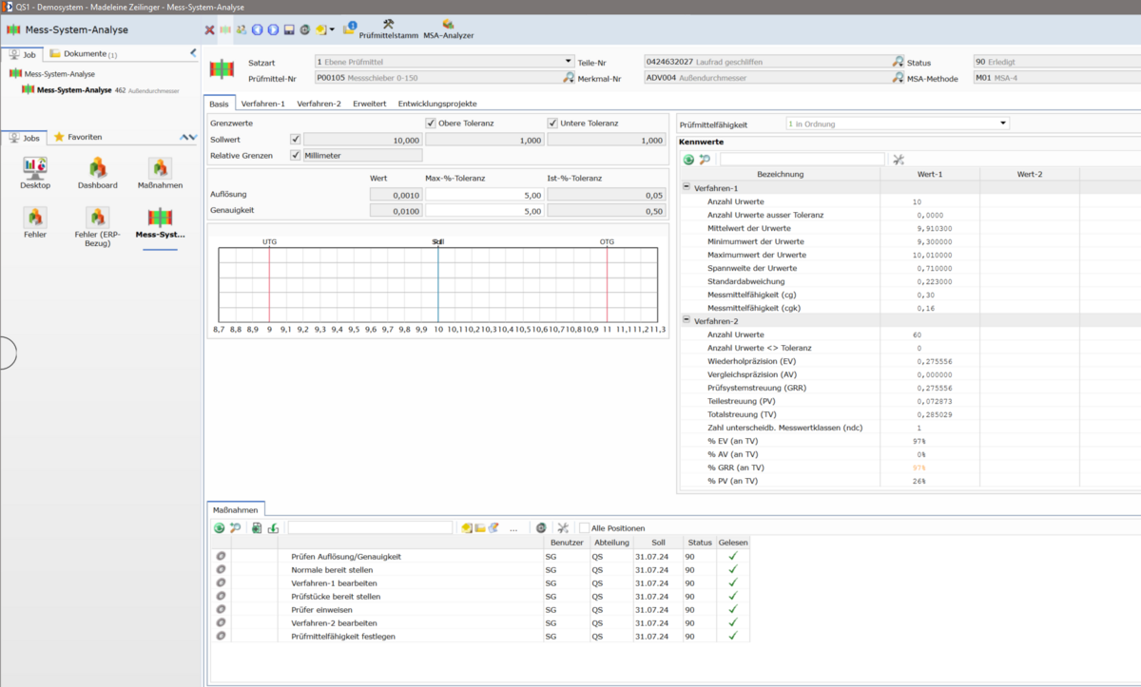
Task: Switch to the Verfahren-2 tab
Action: tap(319, 103)
